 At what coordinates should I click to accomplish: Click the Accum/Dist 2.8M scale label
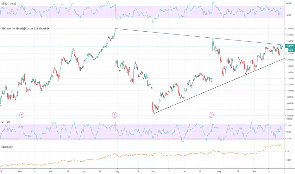(288, 160)
